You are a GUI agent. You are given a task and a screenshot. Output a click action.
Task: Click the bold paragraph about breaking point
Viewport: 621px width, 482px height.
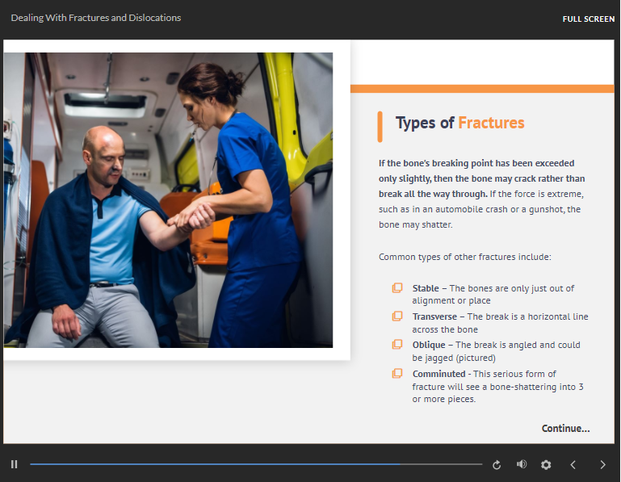tap(481, 178)
